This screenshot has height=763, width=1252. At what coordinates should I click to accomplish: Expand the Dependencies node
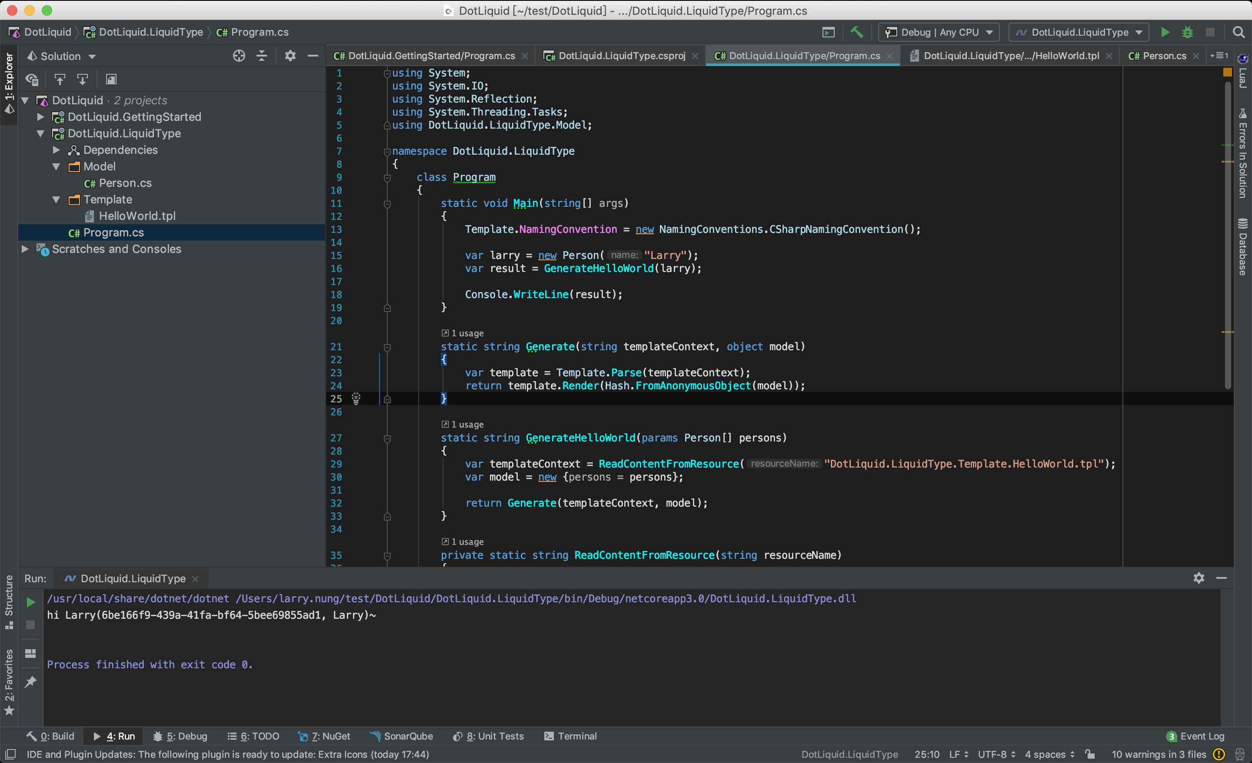tap(57, 150)
